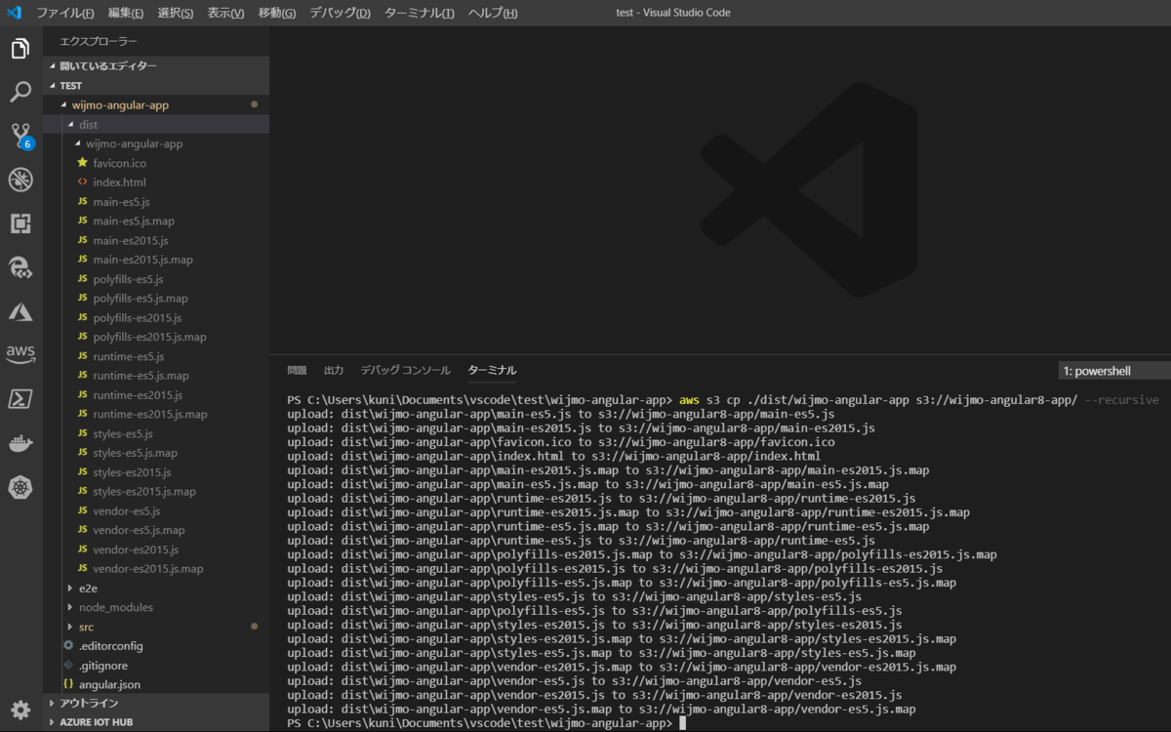Switch to the 出力 panel tab

[334, 371]
